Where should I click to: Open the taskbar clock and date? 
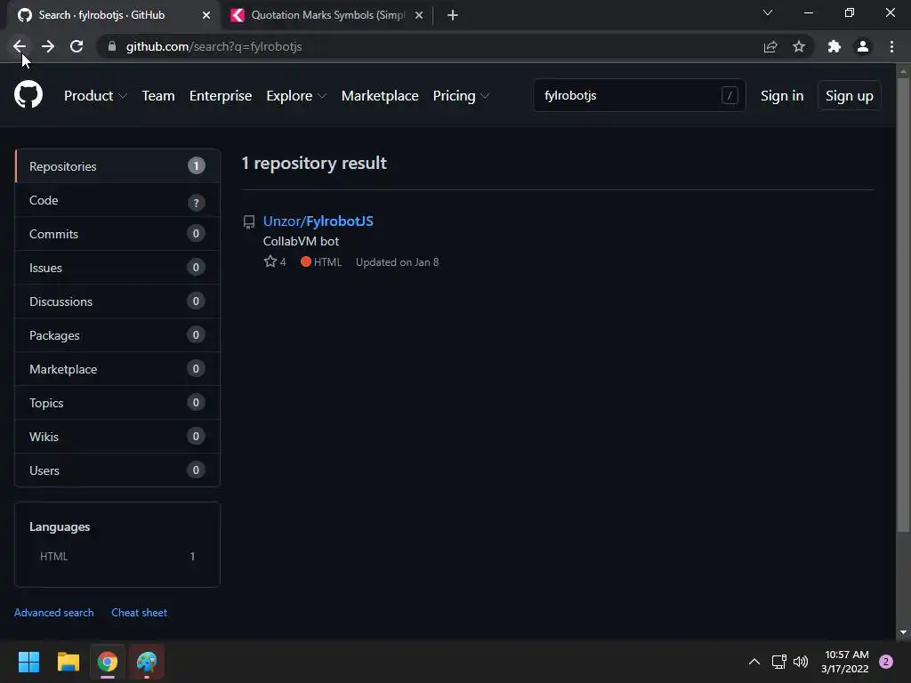click(x=846, y=662)
